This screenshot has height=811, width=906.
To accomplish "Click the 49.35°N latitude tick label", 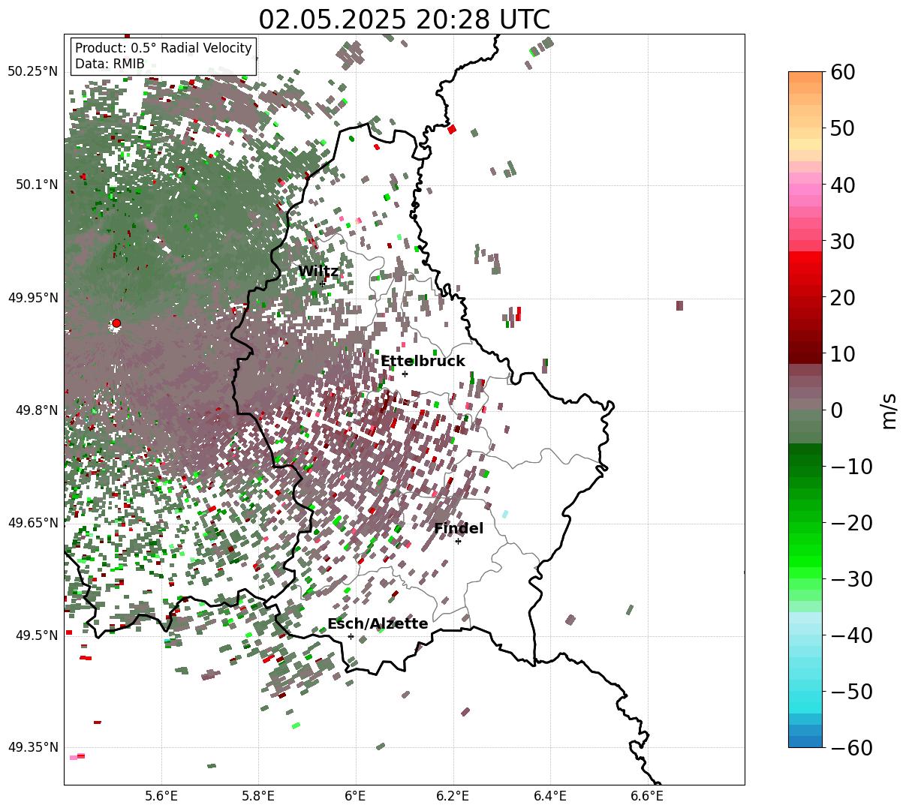I will tap(32, 747).
